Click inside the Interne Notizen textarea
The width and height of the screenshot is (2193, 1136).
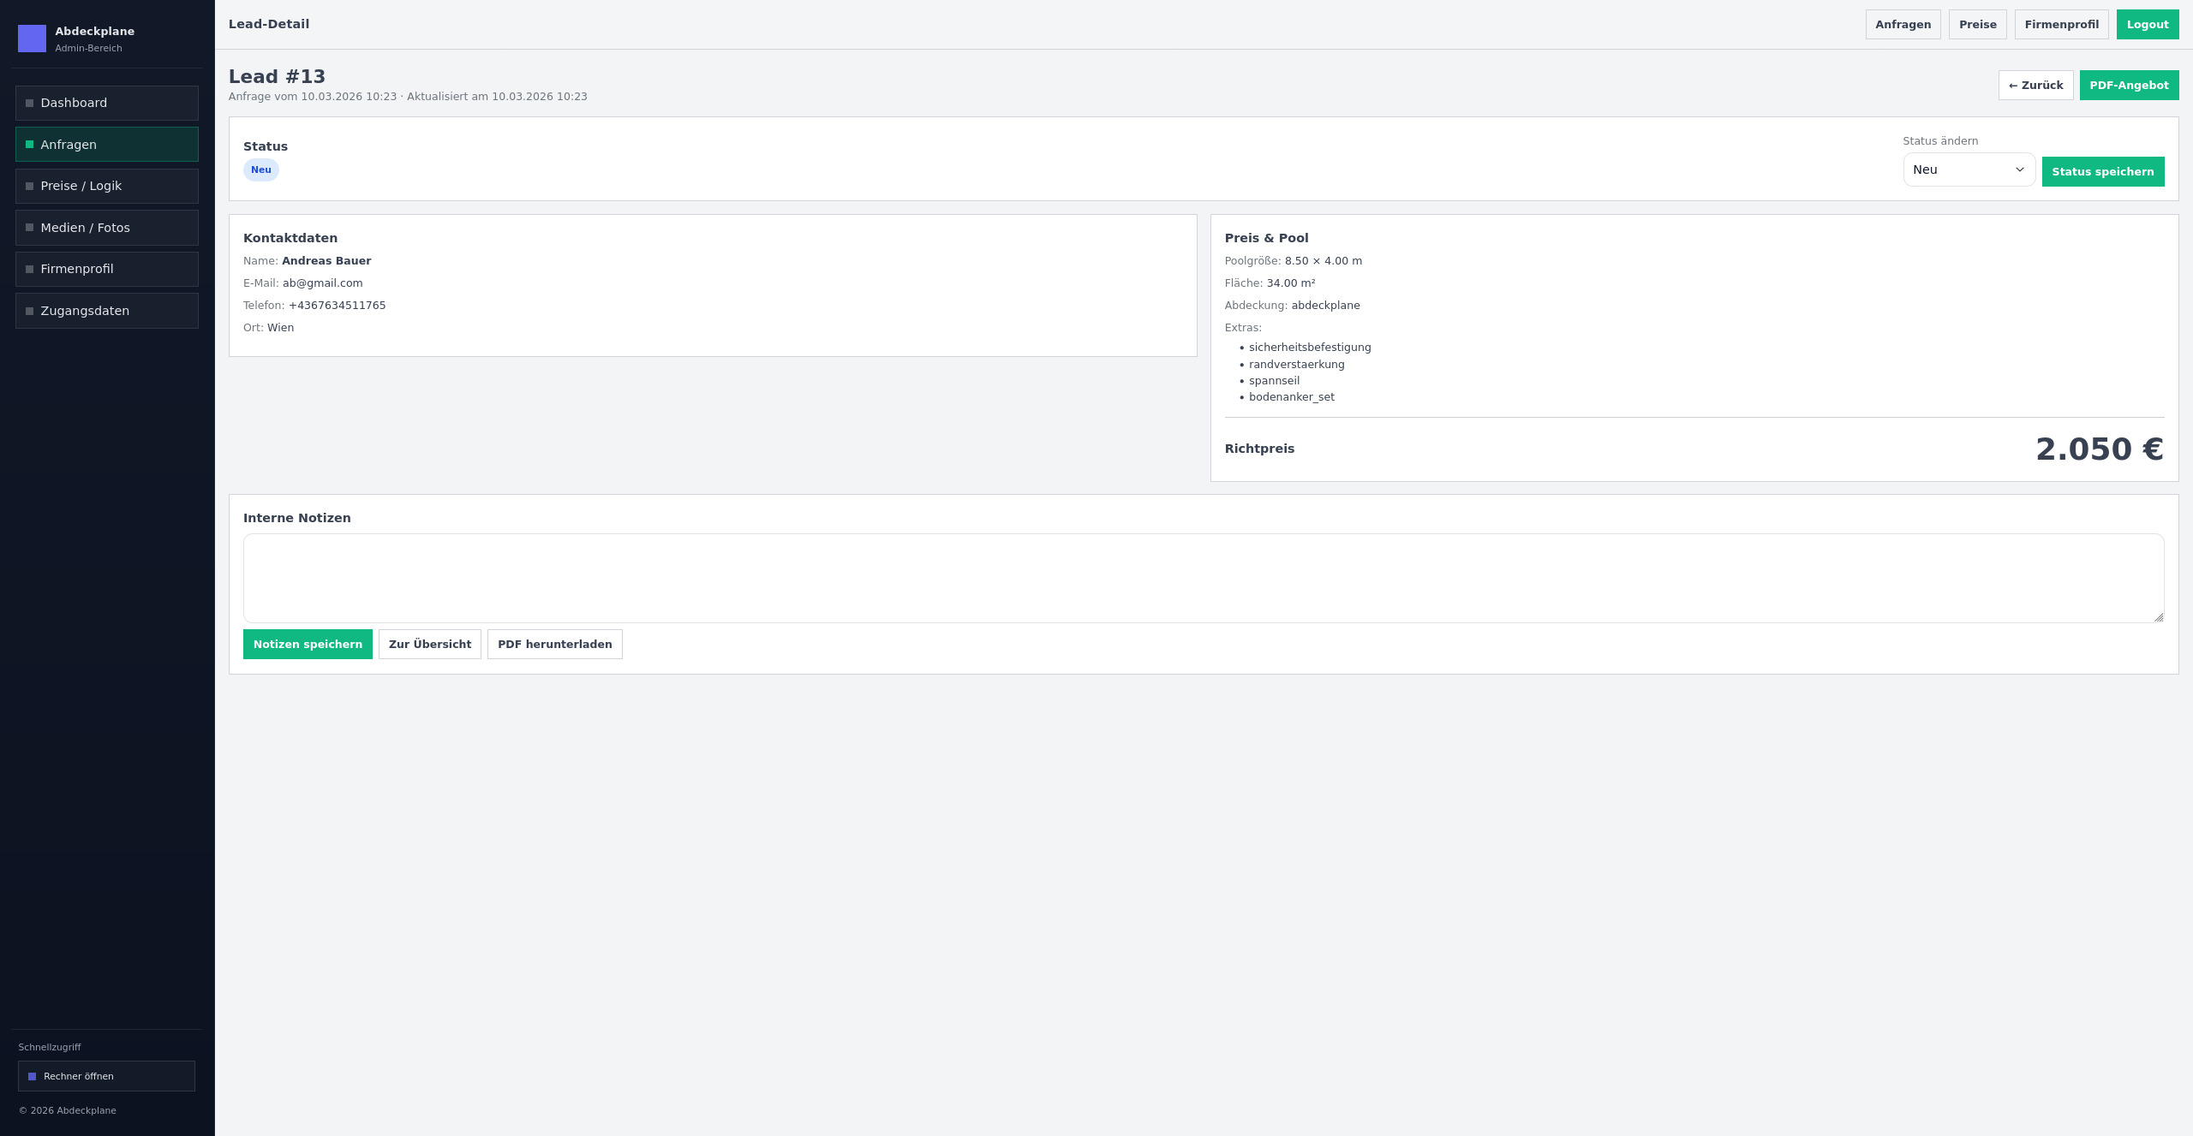coord(1203,578)
